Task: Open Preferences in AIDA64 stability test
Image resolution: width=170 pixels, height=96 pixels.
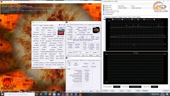Action: pyautogui.click(x=145, y=91)
